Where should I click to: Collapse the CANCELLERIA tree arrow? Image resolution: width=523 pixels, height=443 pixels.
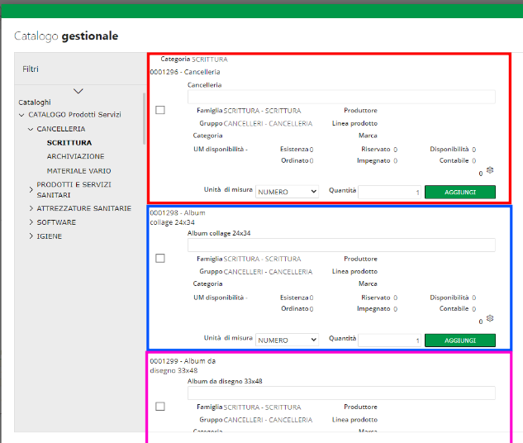[31, 129]
